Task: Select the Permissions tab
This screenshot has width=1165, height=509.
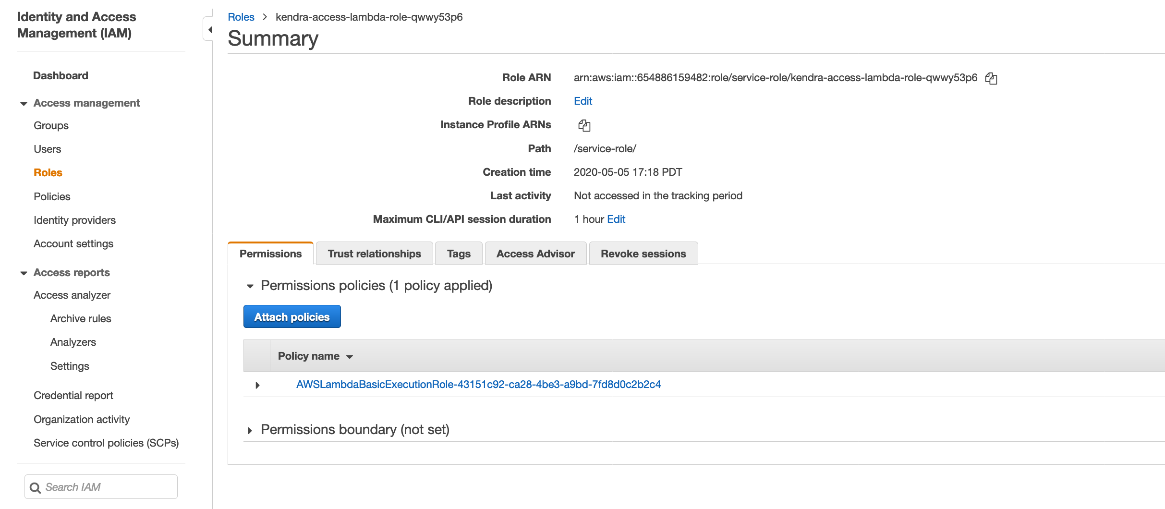Action: coord(270,254)
